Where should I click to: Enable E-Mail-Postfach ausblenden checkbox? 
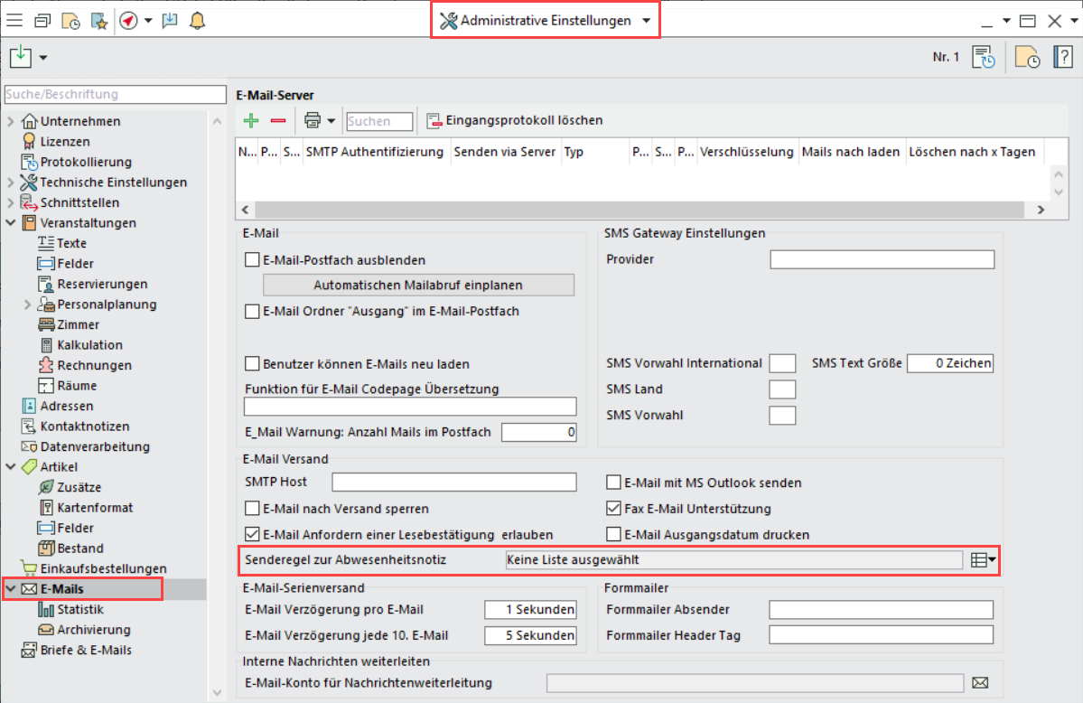253,260
